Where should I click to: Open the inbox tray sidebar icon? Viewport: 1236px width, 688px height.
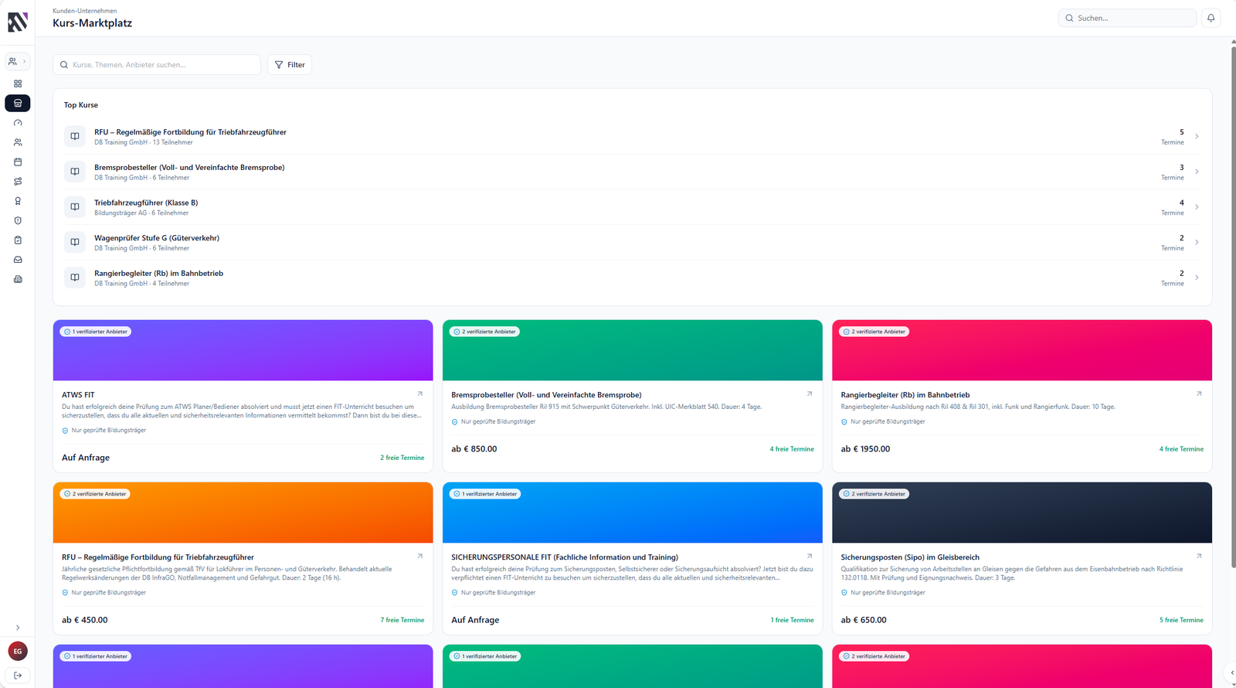(18, 260)
